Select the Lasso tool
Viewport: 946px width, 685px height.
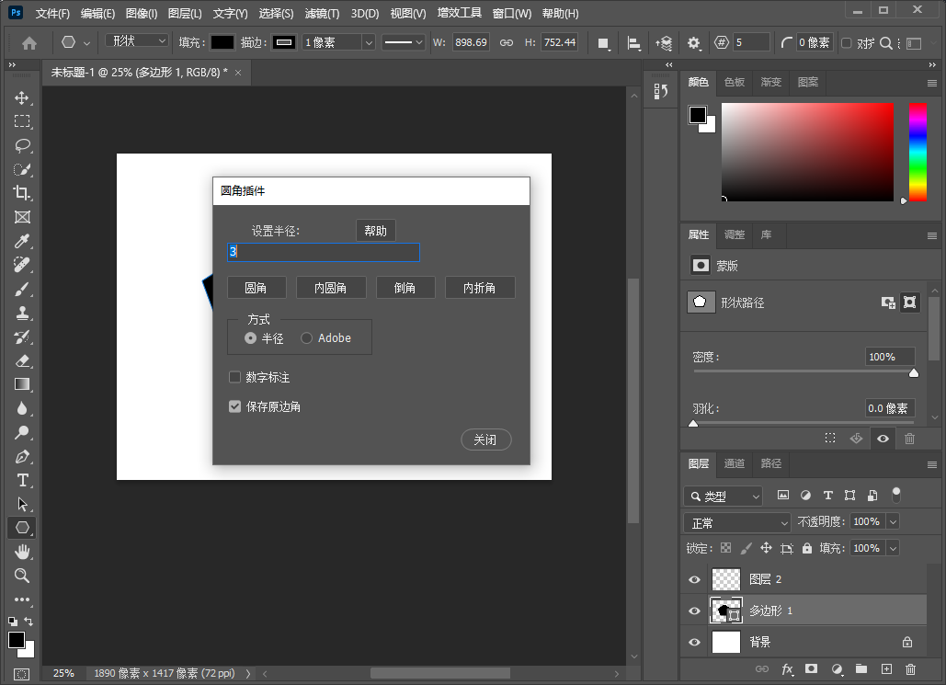click(x=22, y=145)
